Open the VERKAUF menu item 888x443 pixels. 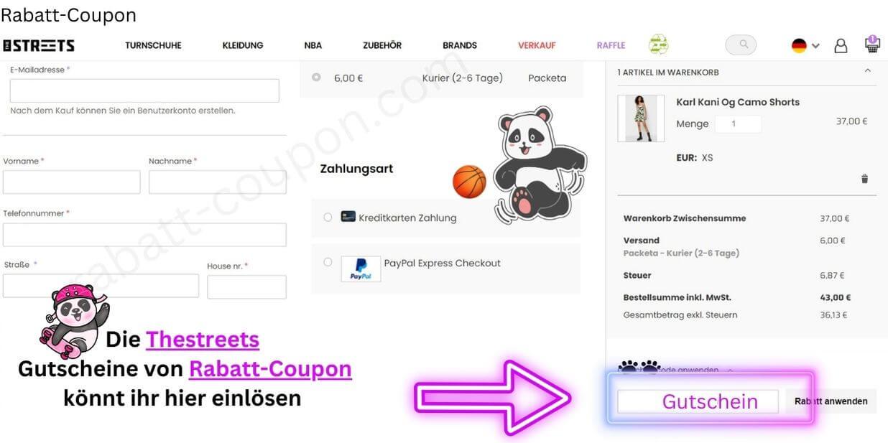pyautogui.click(x=537, y=45)
